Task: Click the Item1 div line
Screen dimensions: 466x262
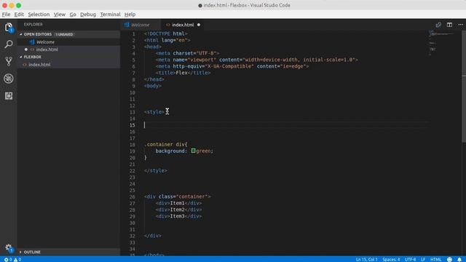Action: [x=178, y=203]
